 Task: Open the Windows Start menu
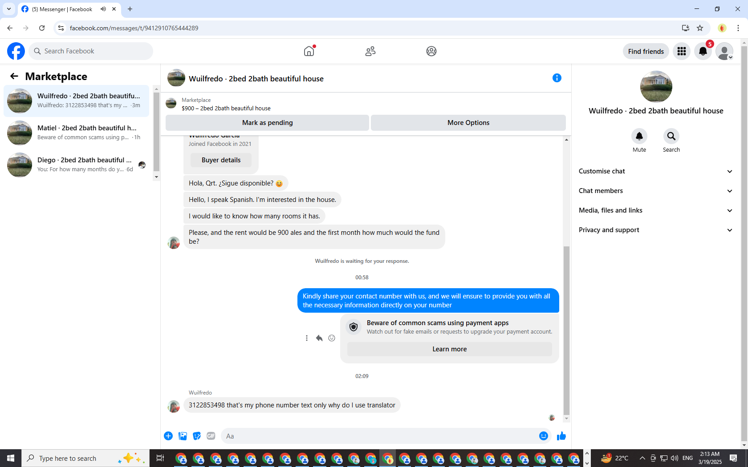click(x=11, y=458)
